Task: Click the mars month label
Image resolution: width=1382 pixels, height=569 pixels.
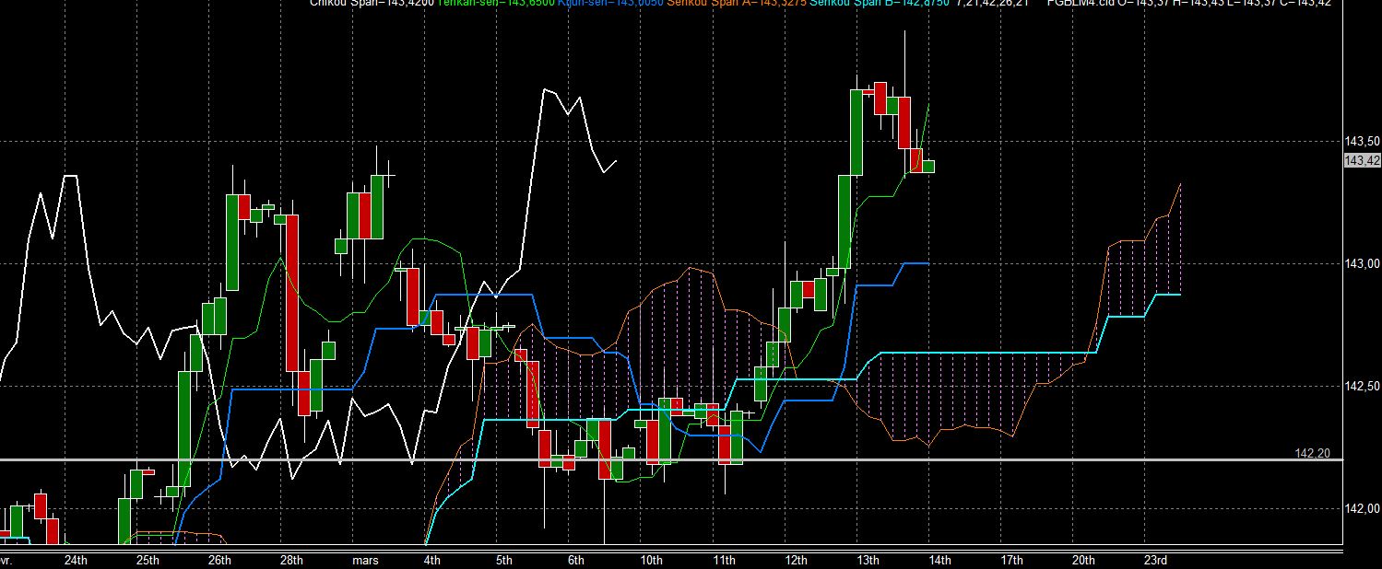Action: coord(364,560)
